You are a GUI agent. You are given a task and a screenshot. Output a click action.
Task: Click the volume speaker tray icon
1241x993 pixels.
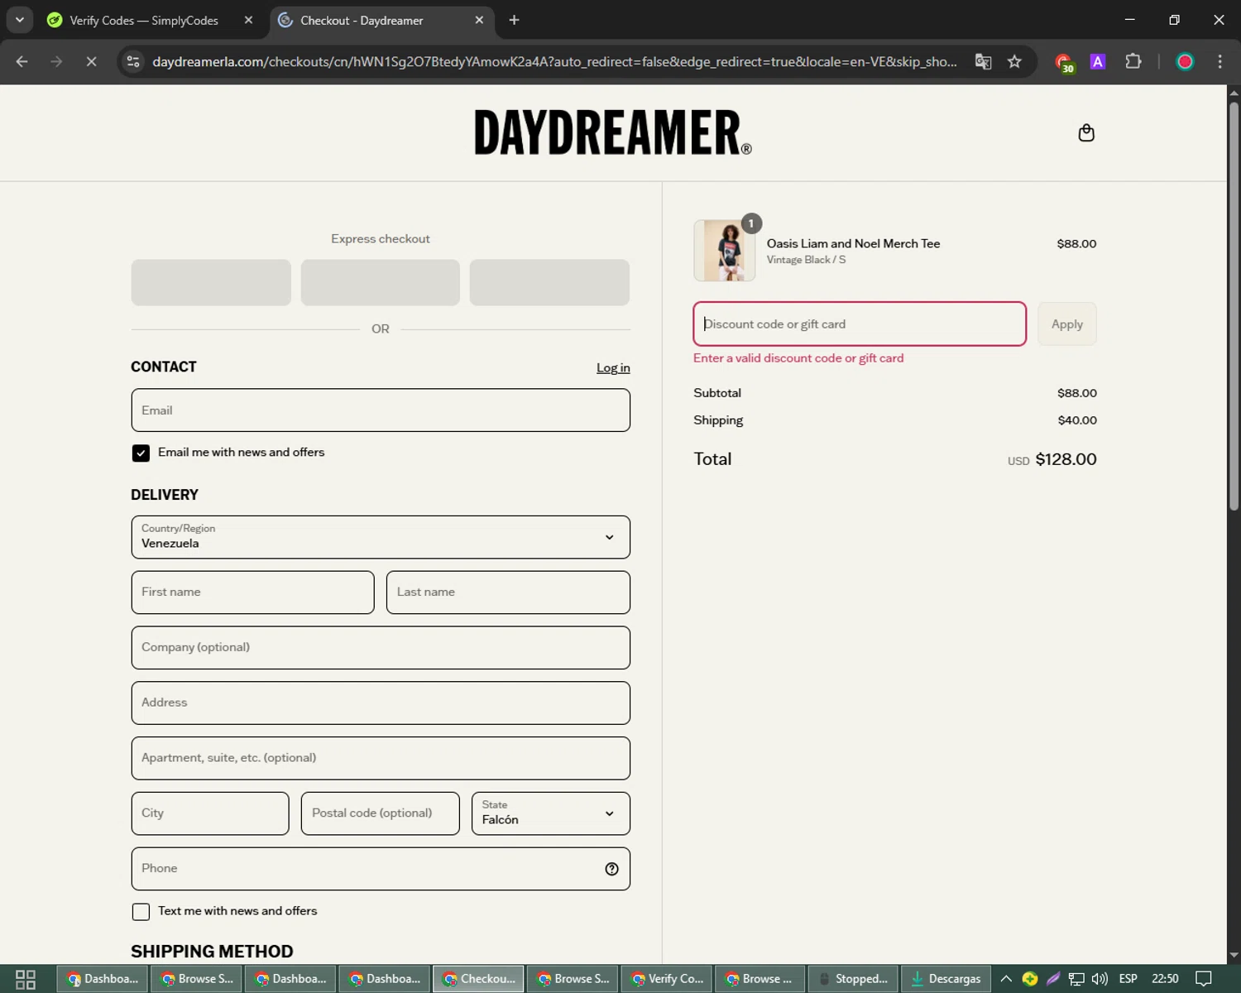click(x=1100, y=979)
